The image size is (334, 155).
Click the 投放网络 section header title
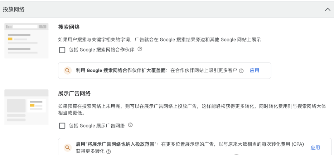click(14, 10)
